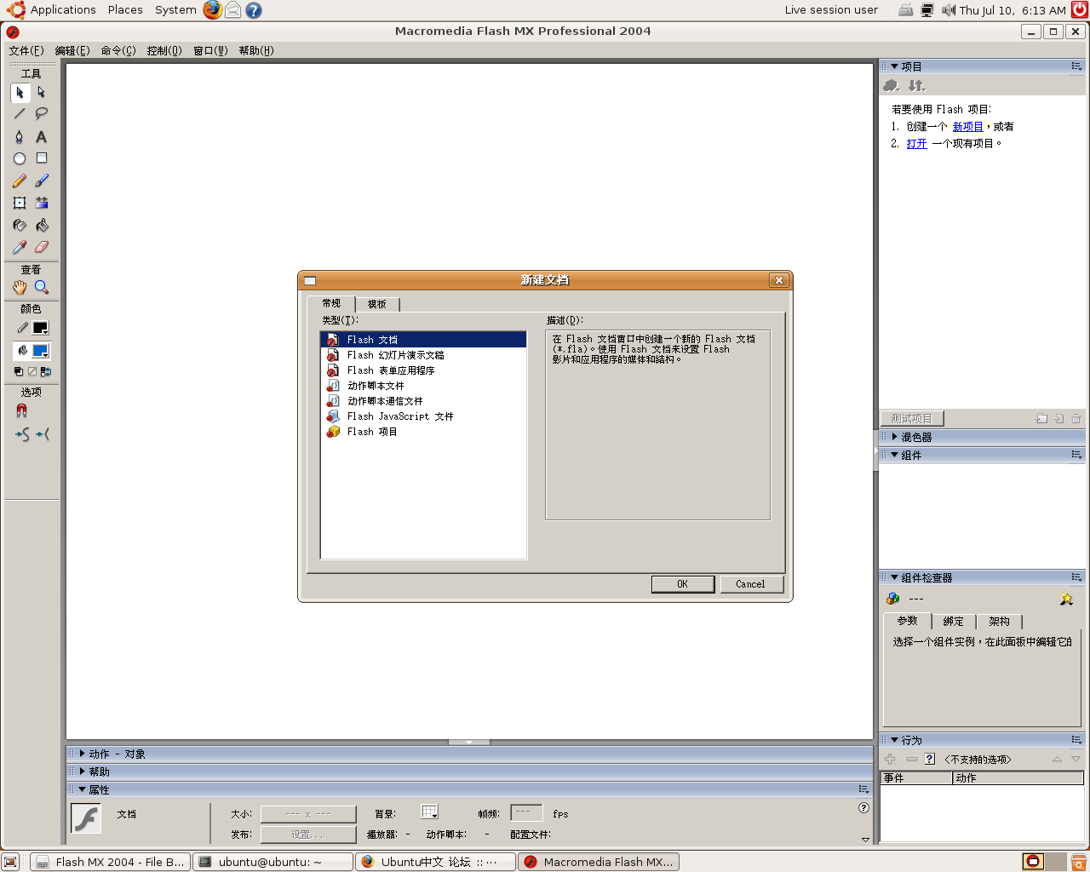This screenshot has height=872, width=1090.
Task: Open the 文件(F) menu
Action: click(x=26, y=51)
